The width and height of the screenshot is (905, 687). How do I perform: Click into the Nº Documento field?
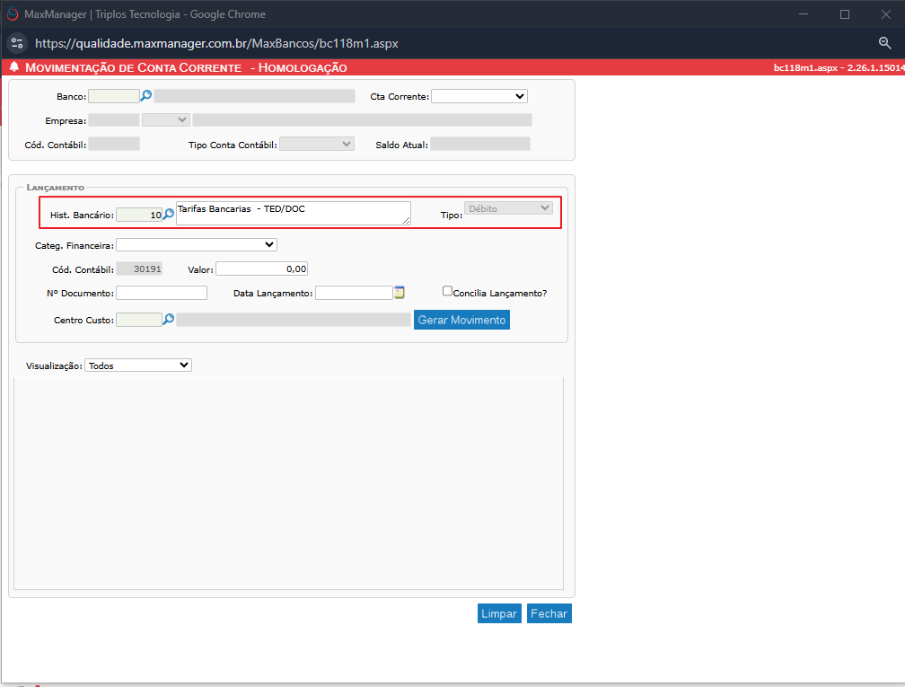click(162, 294)
